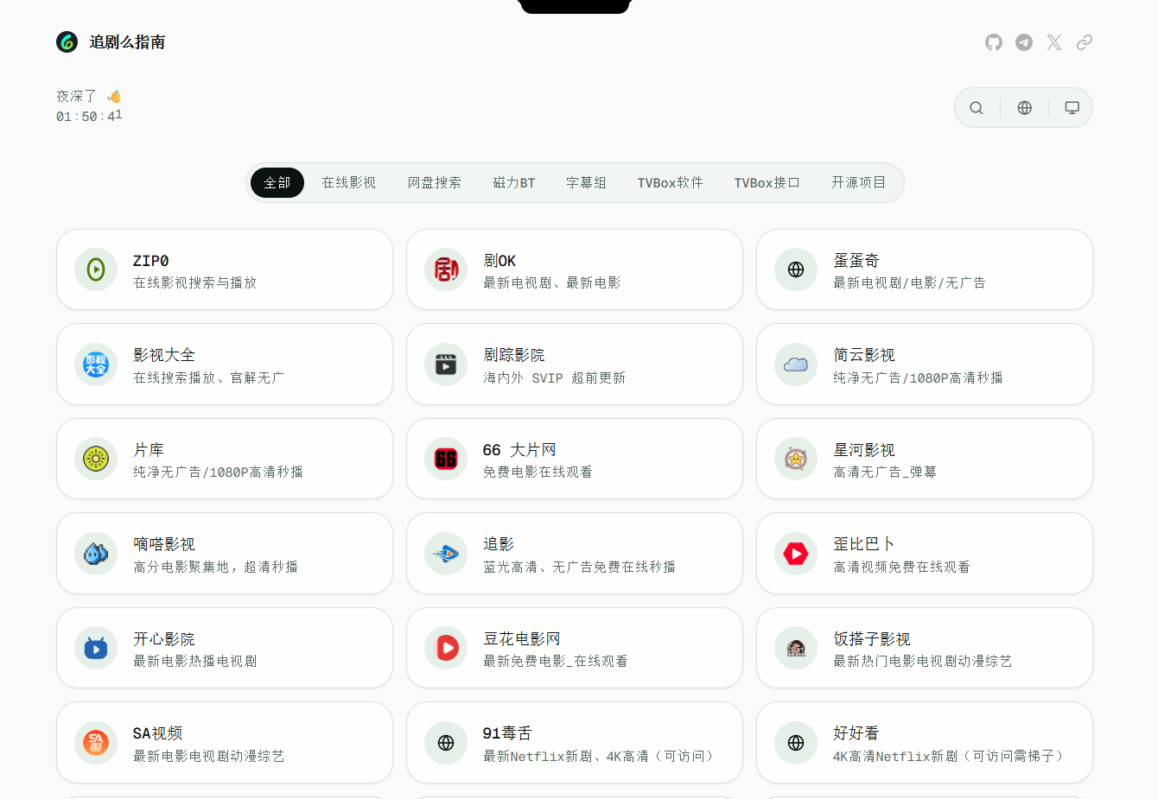
Task: Click the 剧OK red icon
Action: coord(446,270)
